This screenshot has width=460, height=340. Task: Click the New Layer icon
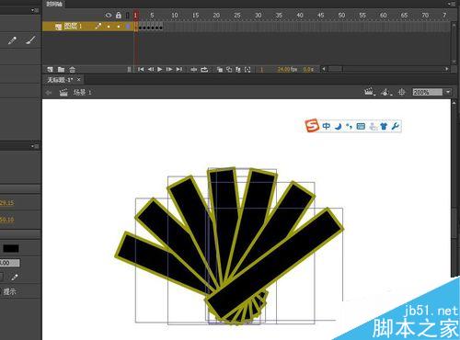click(x=50, y=70)
